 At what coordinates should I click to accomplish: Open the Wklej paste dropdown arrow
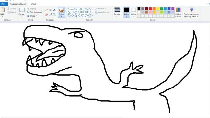3,16
